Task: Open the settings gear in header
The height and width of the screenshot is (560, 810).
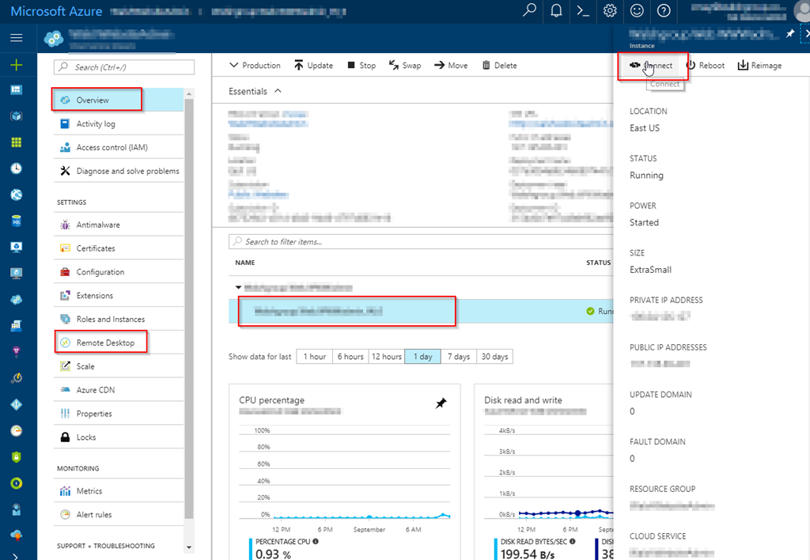Action: point(610,11)
